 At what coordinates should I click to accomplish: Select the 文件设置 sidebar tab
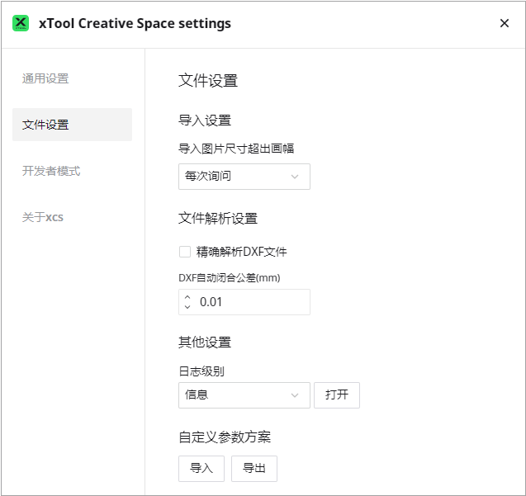pyautogui.click(x=72, y=125)
